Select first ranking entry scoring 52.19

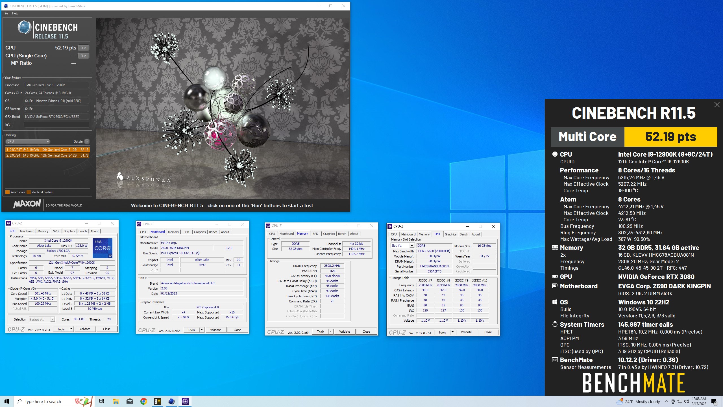click(47, 150)
